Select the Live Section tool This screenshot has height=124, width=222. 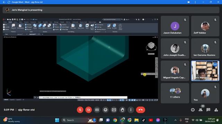tap(99, 25)
